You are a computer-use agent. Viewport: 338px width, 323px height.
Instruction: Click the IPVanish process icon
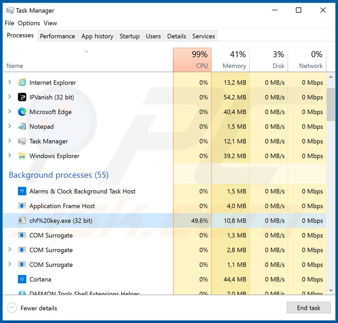point(22,97)
